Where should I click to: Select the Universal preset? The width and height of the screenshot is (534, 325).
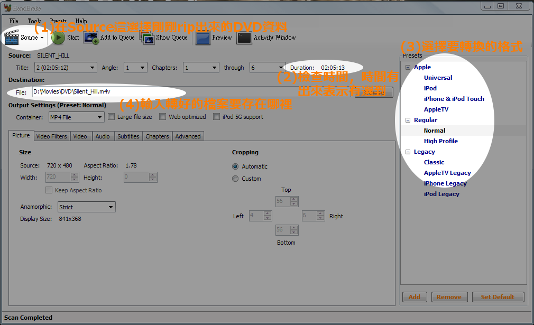click(438, 78)
